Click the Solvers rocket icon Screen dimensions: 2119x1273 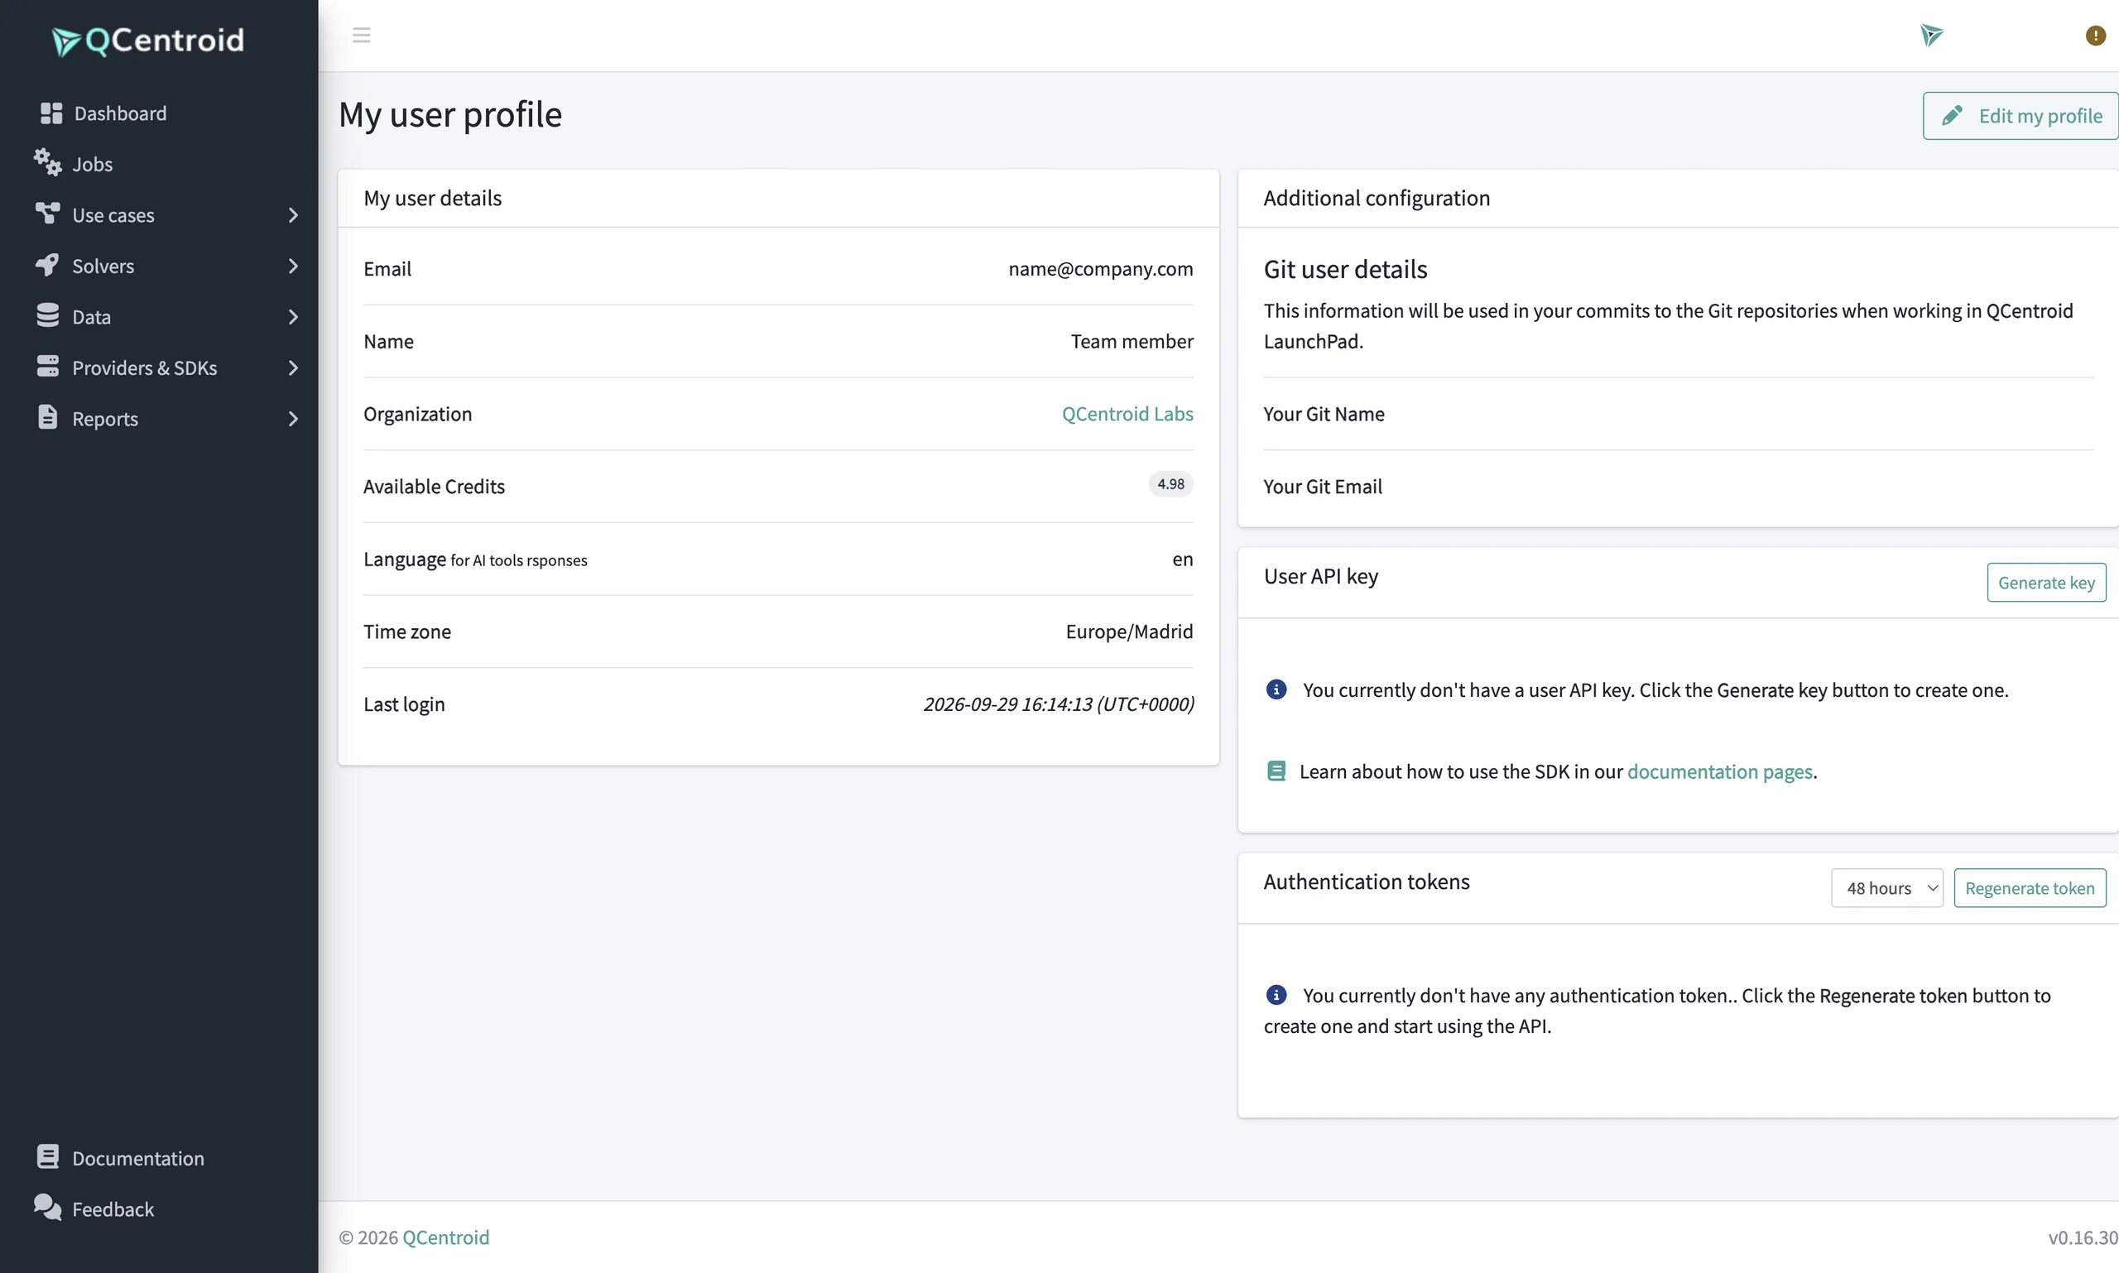[x=48, y=264]
